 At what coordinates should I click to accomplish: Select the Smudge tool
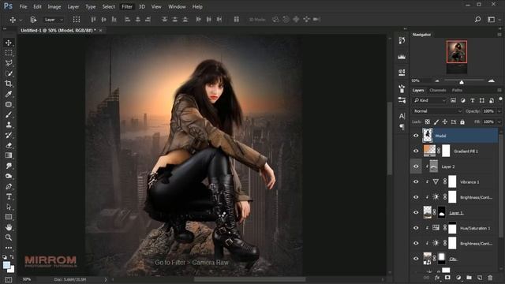[x=9, y=166]
